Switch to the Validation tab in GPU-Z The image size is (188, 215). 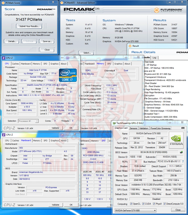pyautogui.click(x=144, y=128)
